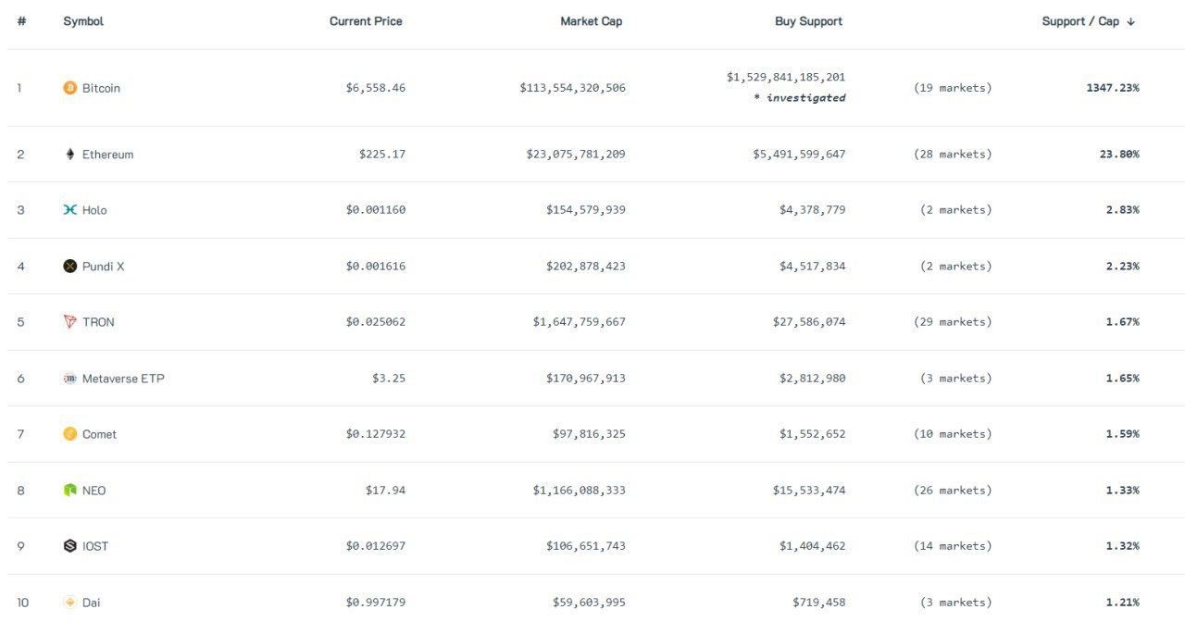Viewport: 1185px width, 622px height.
Task: Click the Ethereum diamond icon
Action: [x=69, y=155]
